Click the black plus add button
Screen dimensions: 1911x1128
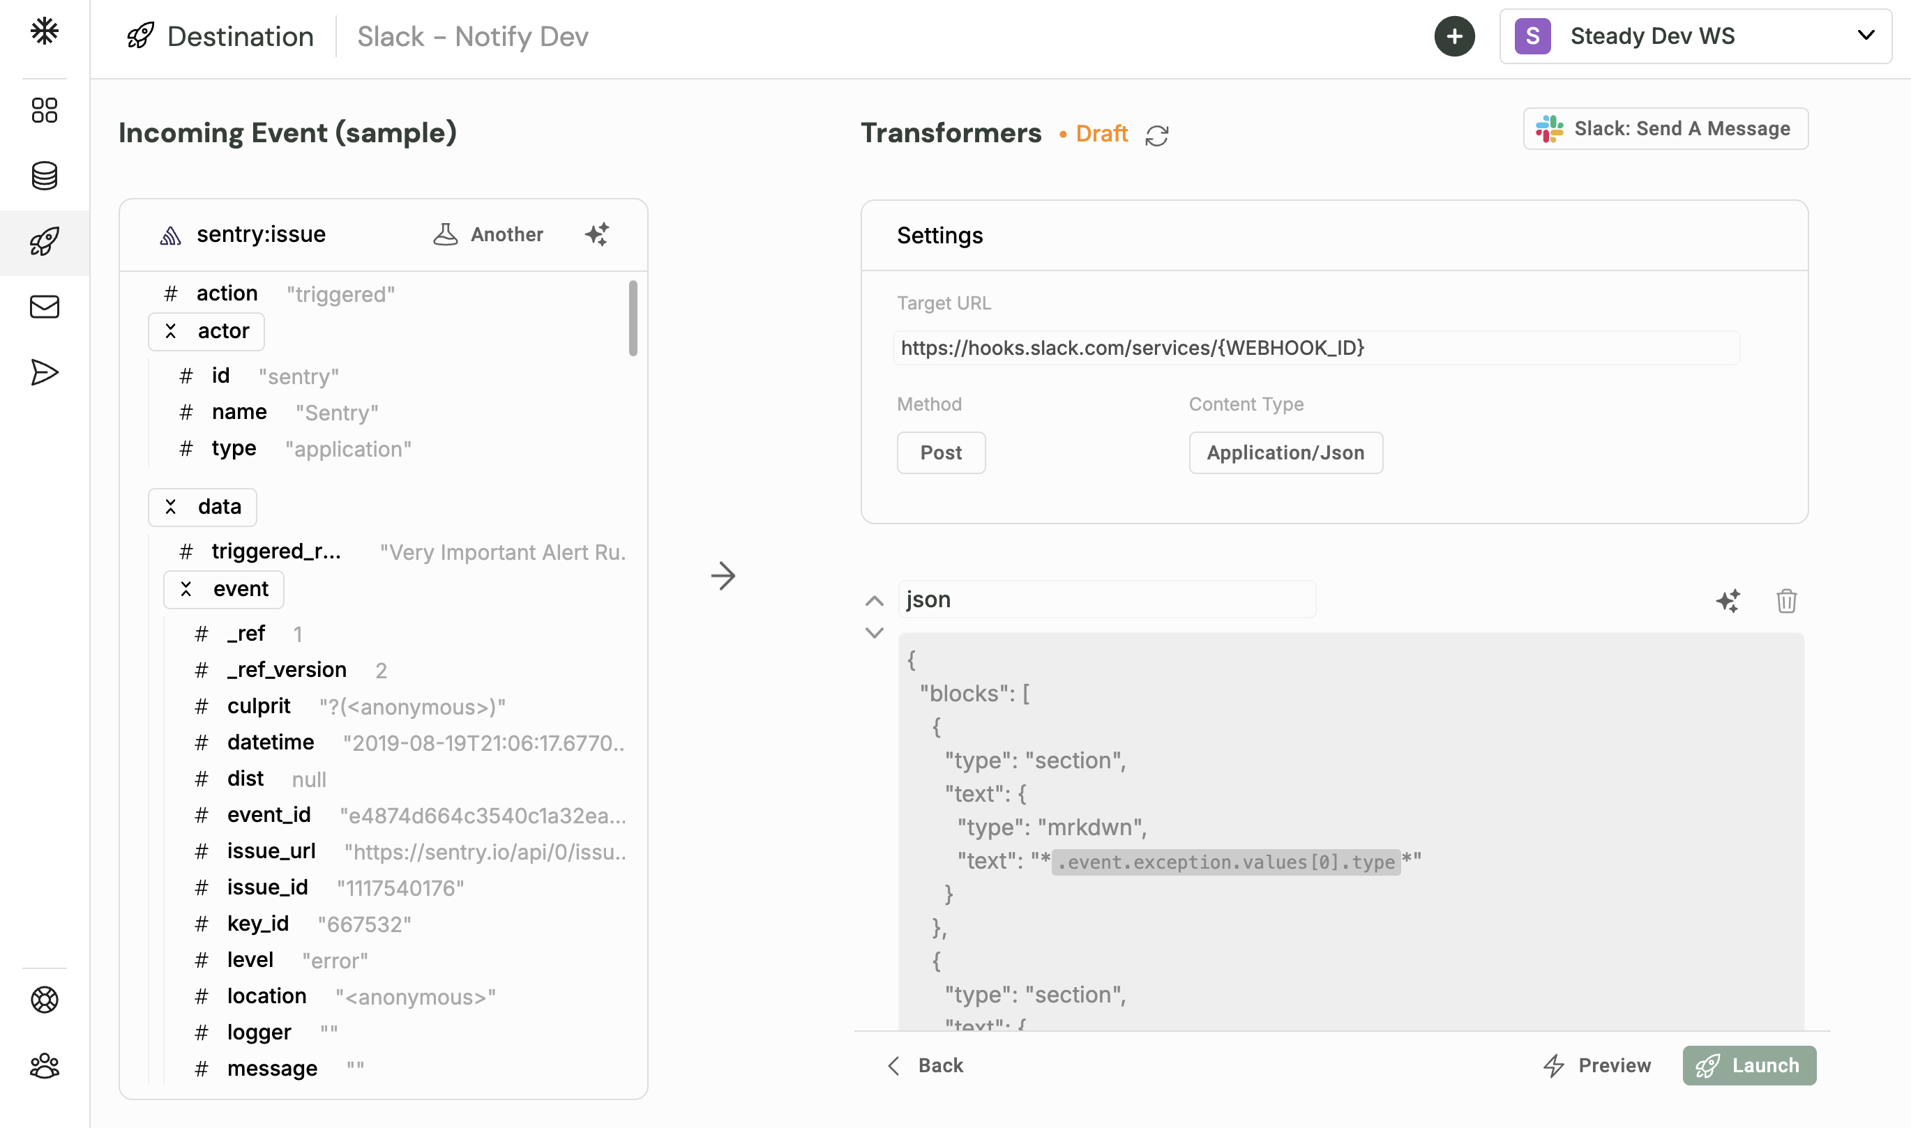click(x=1454, y=36)
